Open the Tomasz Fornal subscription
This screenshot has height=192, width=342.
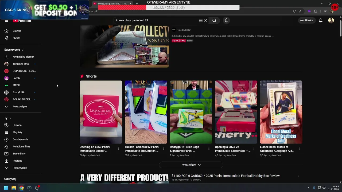pos(20,64)
